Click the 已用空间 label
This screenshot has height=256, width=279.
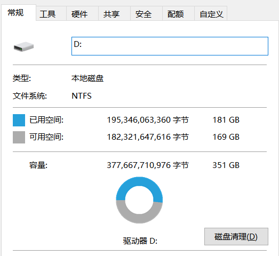click(x=46, y=120)
